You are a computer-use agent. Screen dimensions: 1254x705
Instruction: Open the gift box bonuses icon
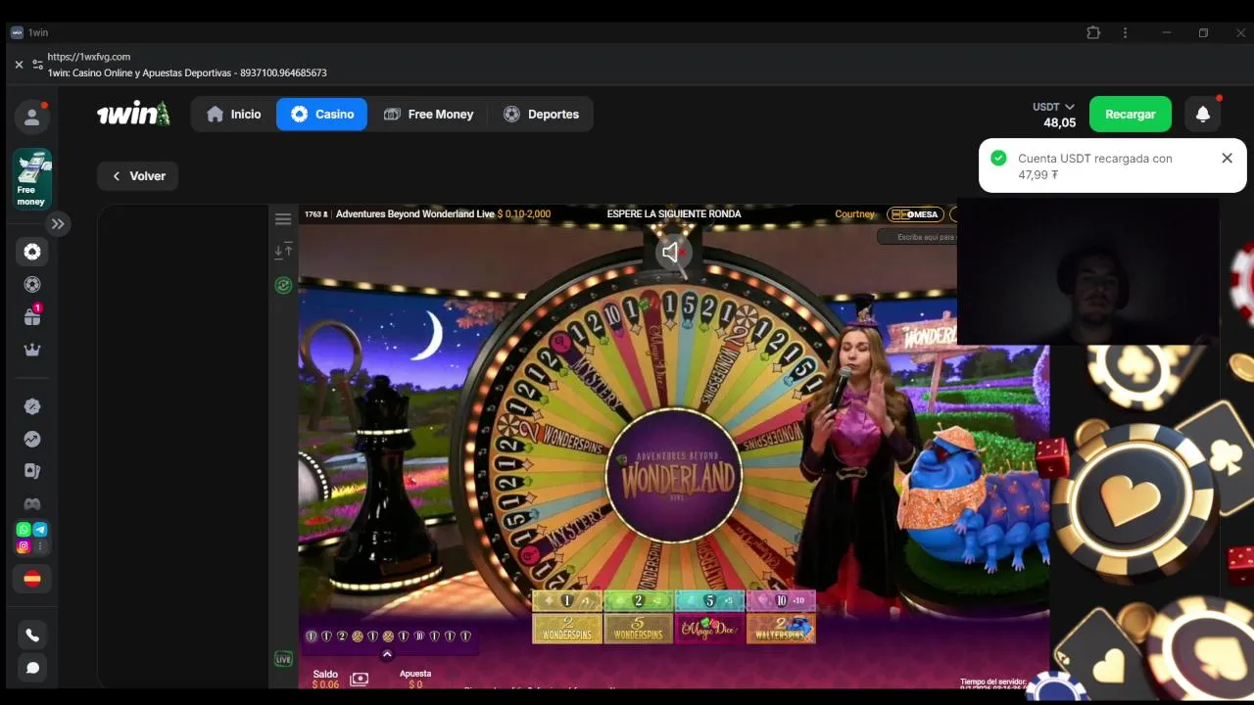(32, 316)
